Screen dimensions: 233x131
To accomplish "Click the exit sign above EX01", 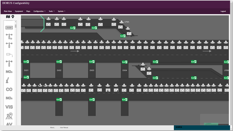I will 26,62.
